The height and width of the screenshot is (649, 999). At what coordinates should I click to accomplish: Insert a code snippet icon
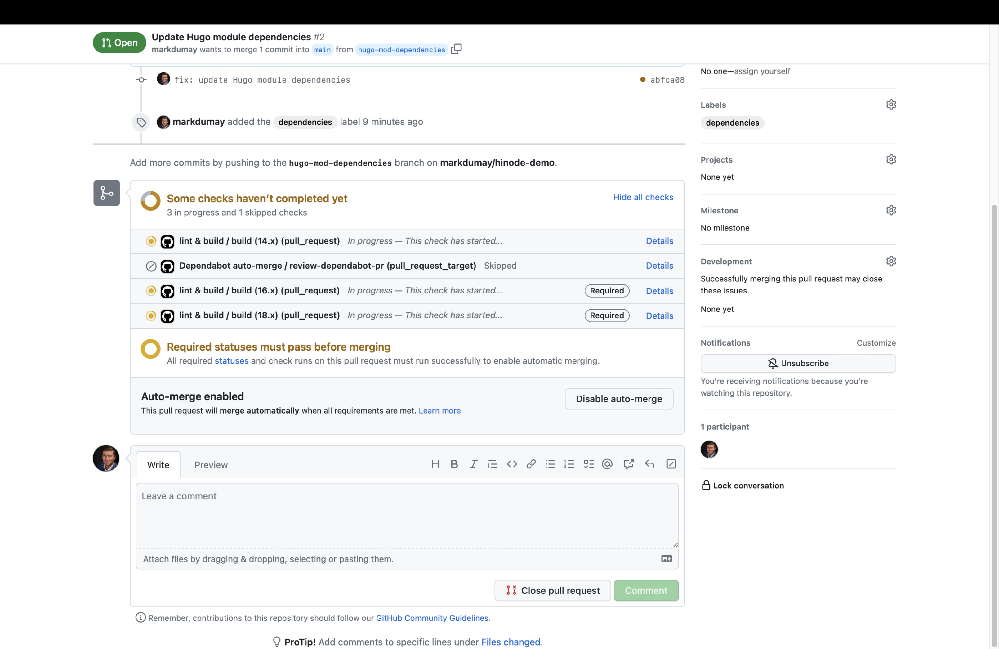512,464
